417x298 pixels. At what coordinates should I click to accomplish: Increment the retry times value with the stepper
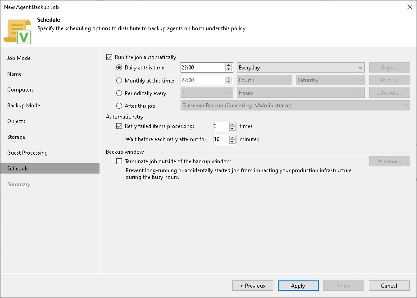pyautogui.click(x=233, y=124)
